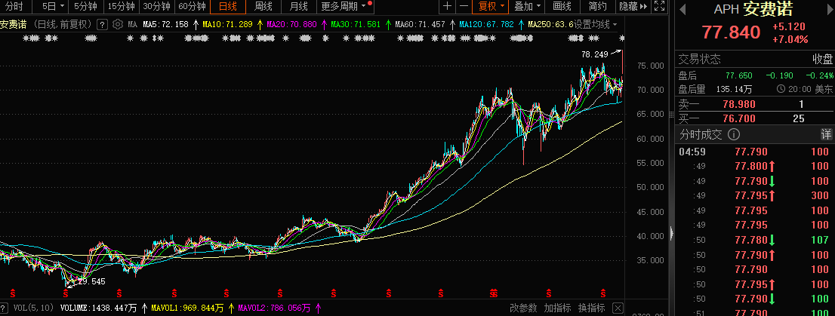Toggle fullscreen chart view icon
This screenshot has width=835, height=316.
click(x=661, y=7)
